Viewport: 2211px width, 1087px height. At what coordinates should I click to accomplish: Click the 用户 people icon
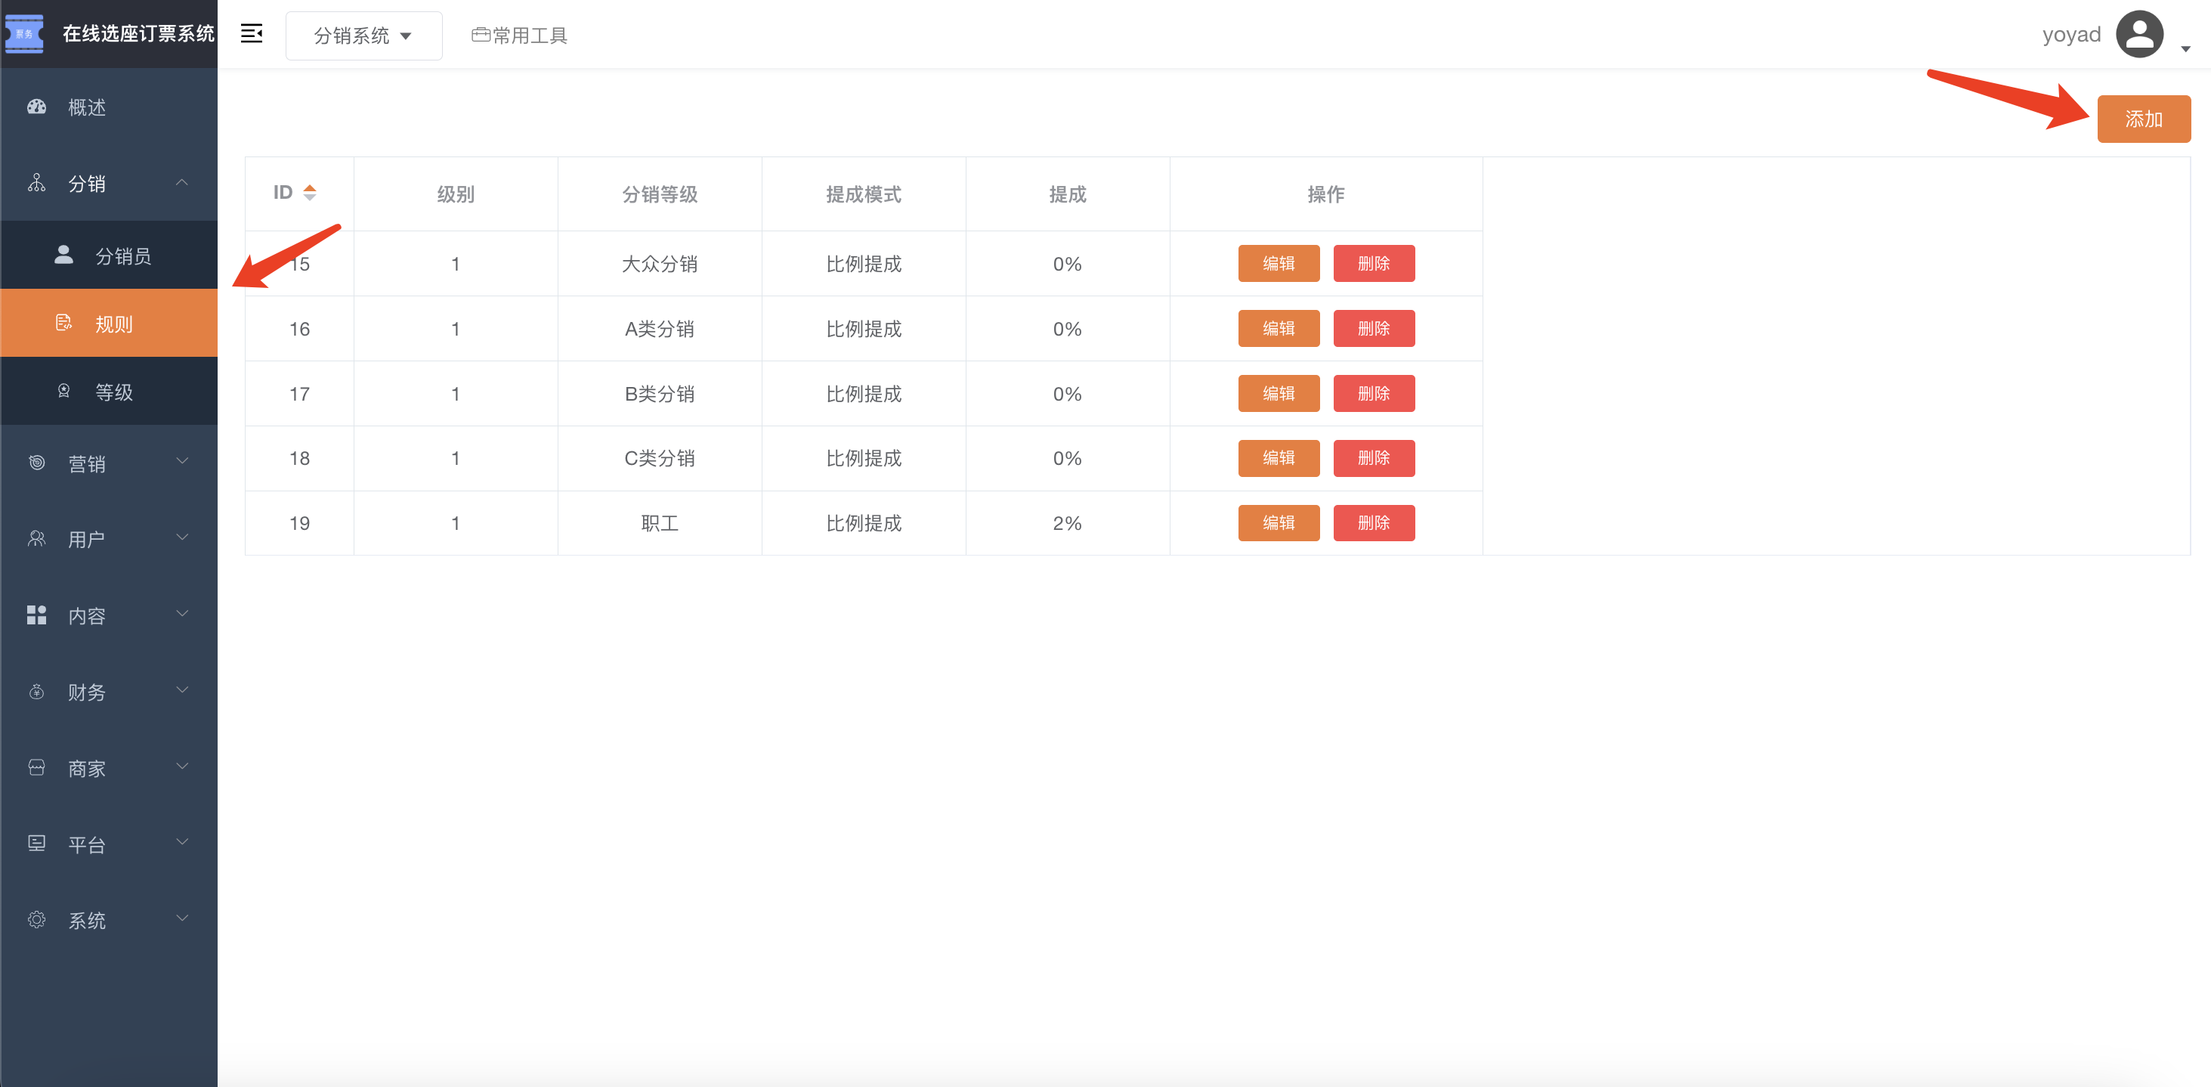tap(36, 538)
